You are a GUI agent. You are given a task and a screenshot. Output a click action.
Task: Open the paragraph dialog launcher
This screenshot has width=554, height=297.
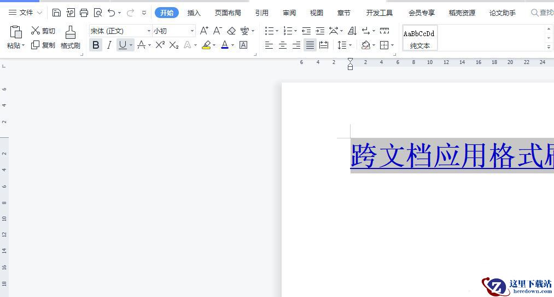pos(395,55)
